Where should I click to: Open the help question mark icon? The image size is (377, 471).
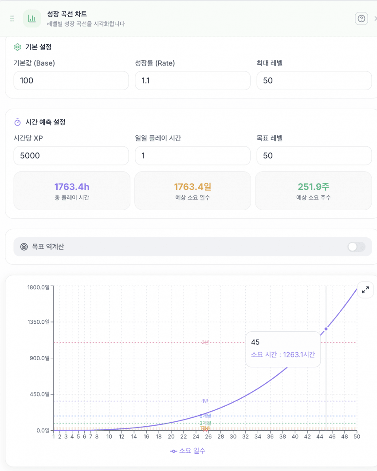coord(361,19)
